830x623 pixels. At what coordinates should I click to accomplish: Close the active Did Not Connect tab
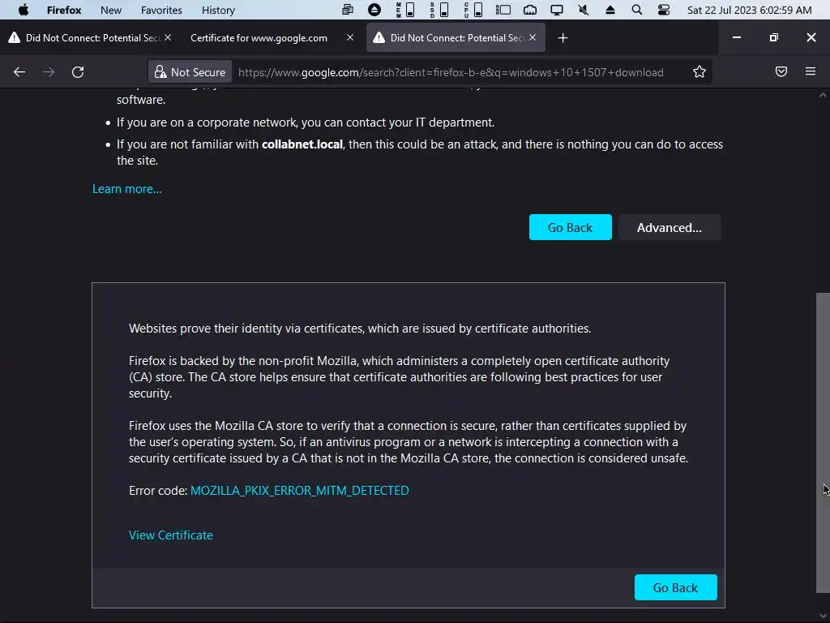click(x=533, y=37)
